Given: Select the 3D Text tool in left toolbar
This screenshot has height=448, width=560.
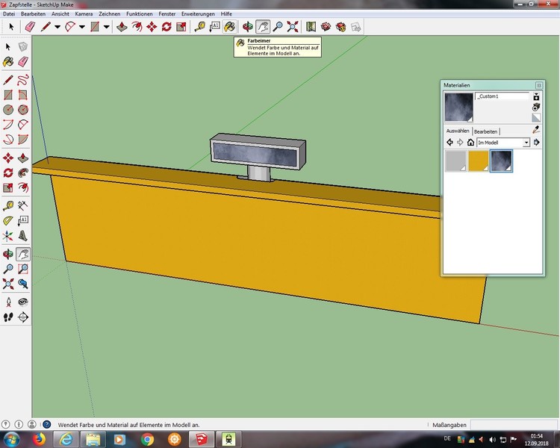Looking at the screenshot, I should click(x=23, y=235).
